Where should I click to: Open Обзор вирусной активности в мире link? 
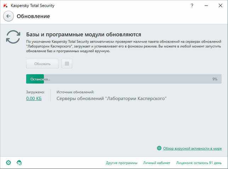click(192, 149)
